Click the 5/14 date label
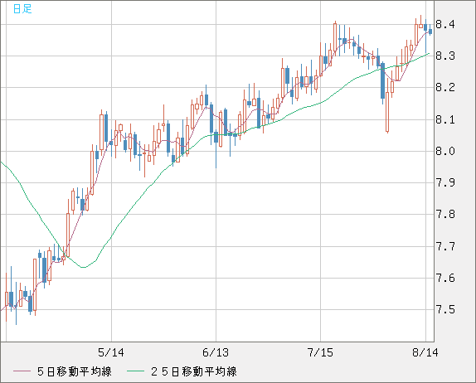 (x=111, y=352)
